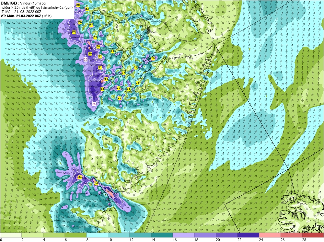Click the 'VT: Mán. 21.03.2022 06Z' valid time
Image resolution: width=324 pixels, height=242 pixels.
tap(21, 16)
